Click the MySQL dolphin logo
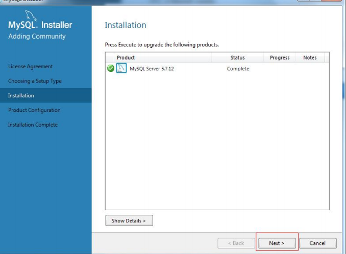346x254 pixels. [x=31, y=16]
